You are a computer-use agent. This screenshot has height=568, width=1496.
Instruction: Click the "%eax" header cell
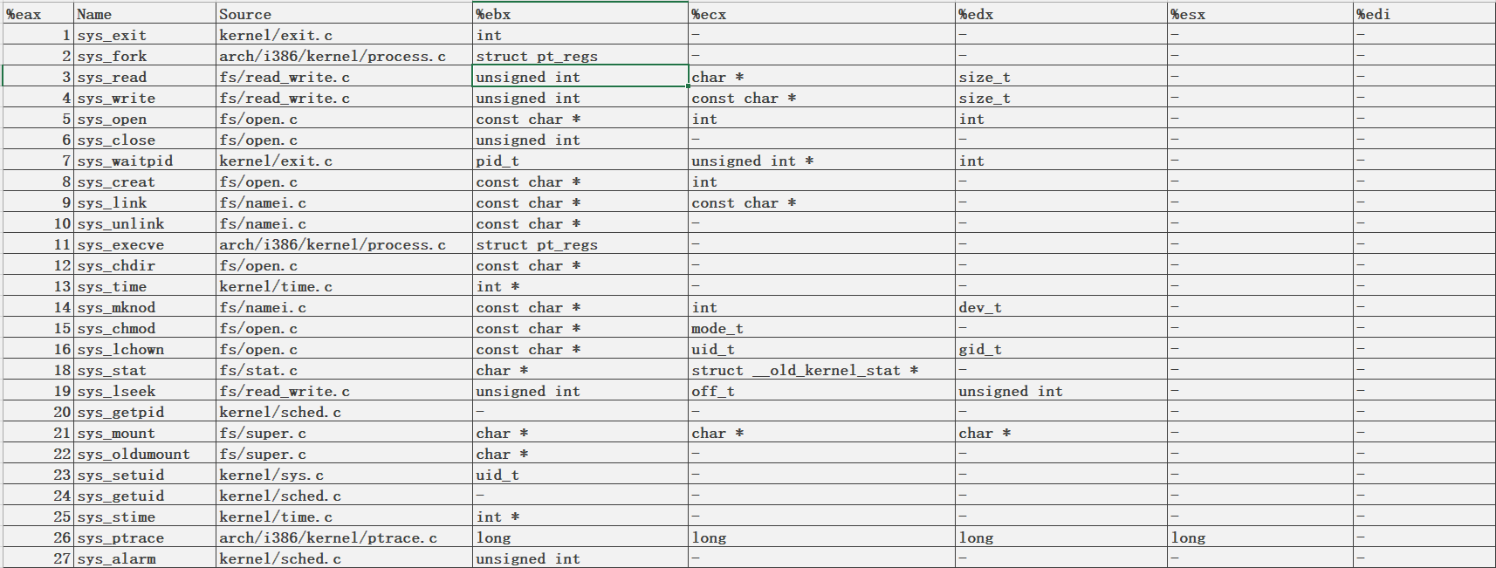click(38, 14)
